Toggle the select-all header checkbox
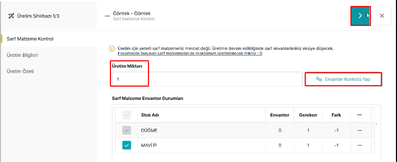This screenshot has height=162, width=397. (x=126, y=115)
